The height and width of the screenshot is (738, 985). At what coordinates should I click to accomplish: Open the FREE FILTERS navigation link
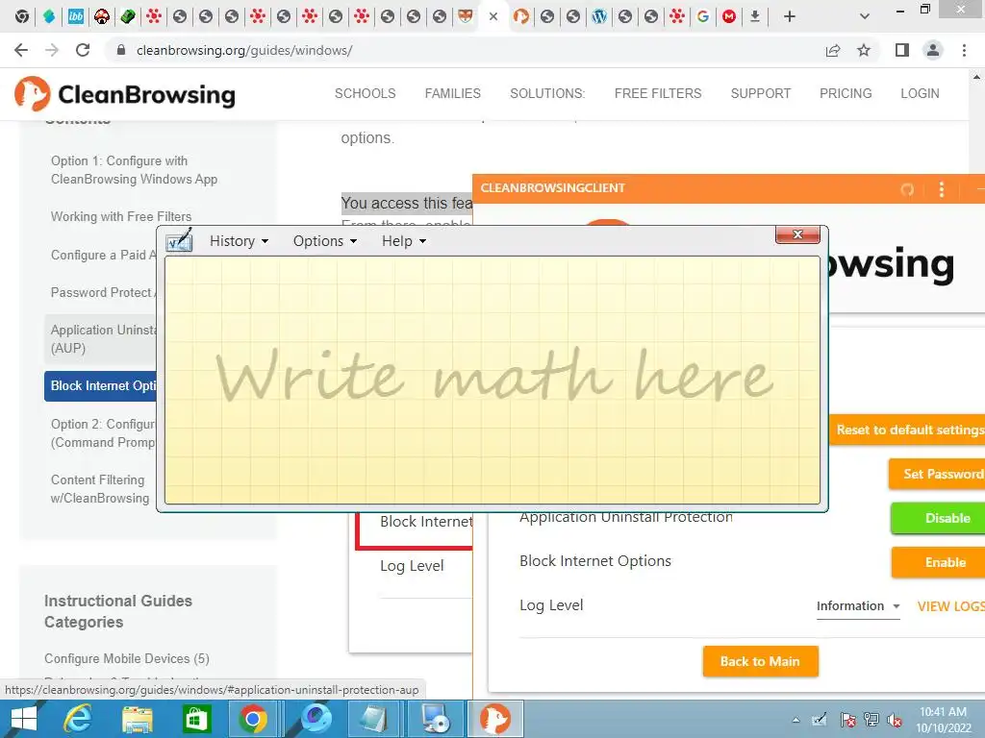point(658,93)
